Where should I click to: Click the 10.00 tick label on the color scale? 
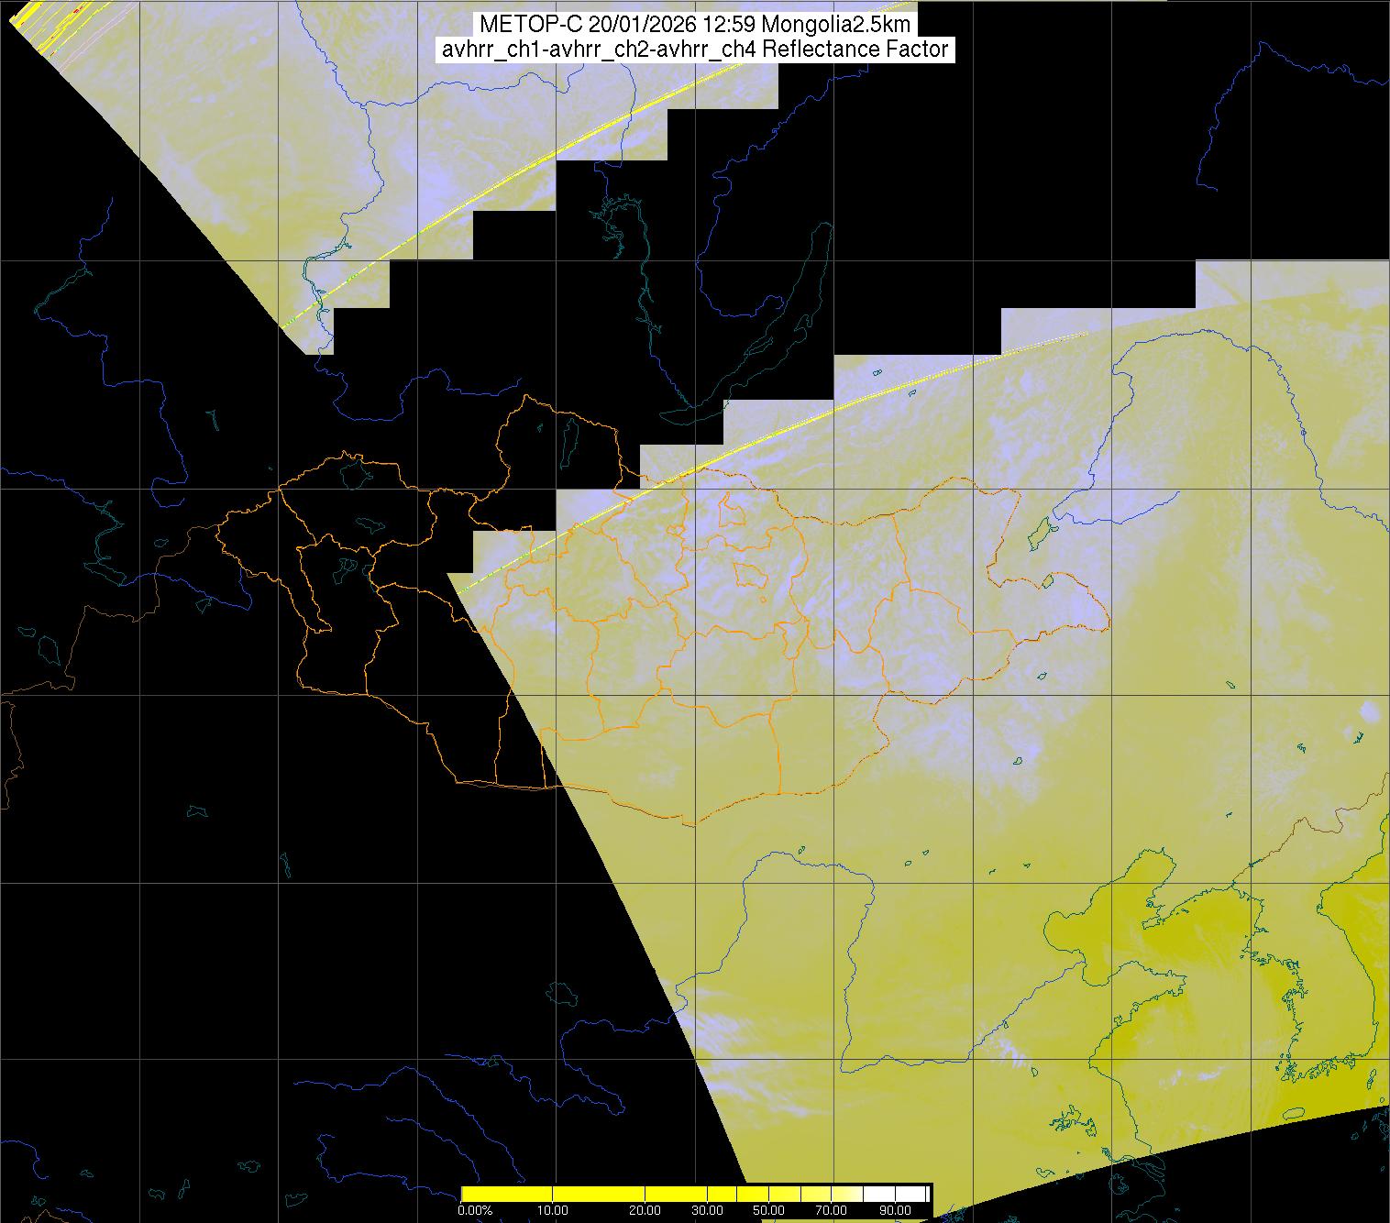553,1210
